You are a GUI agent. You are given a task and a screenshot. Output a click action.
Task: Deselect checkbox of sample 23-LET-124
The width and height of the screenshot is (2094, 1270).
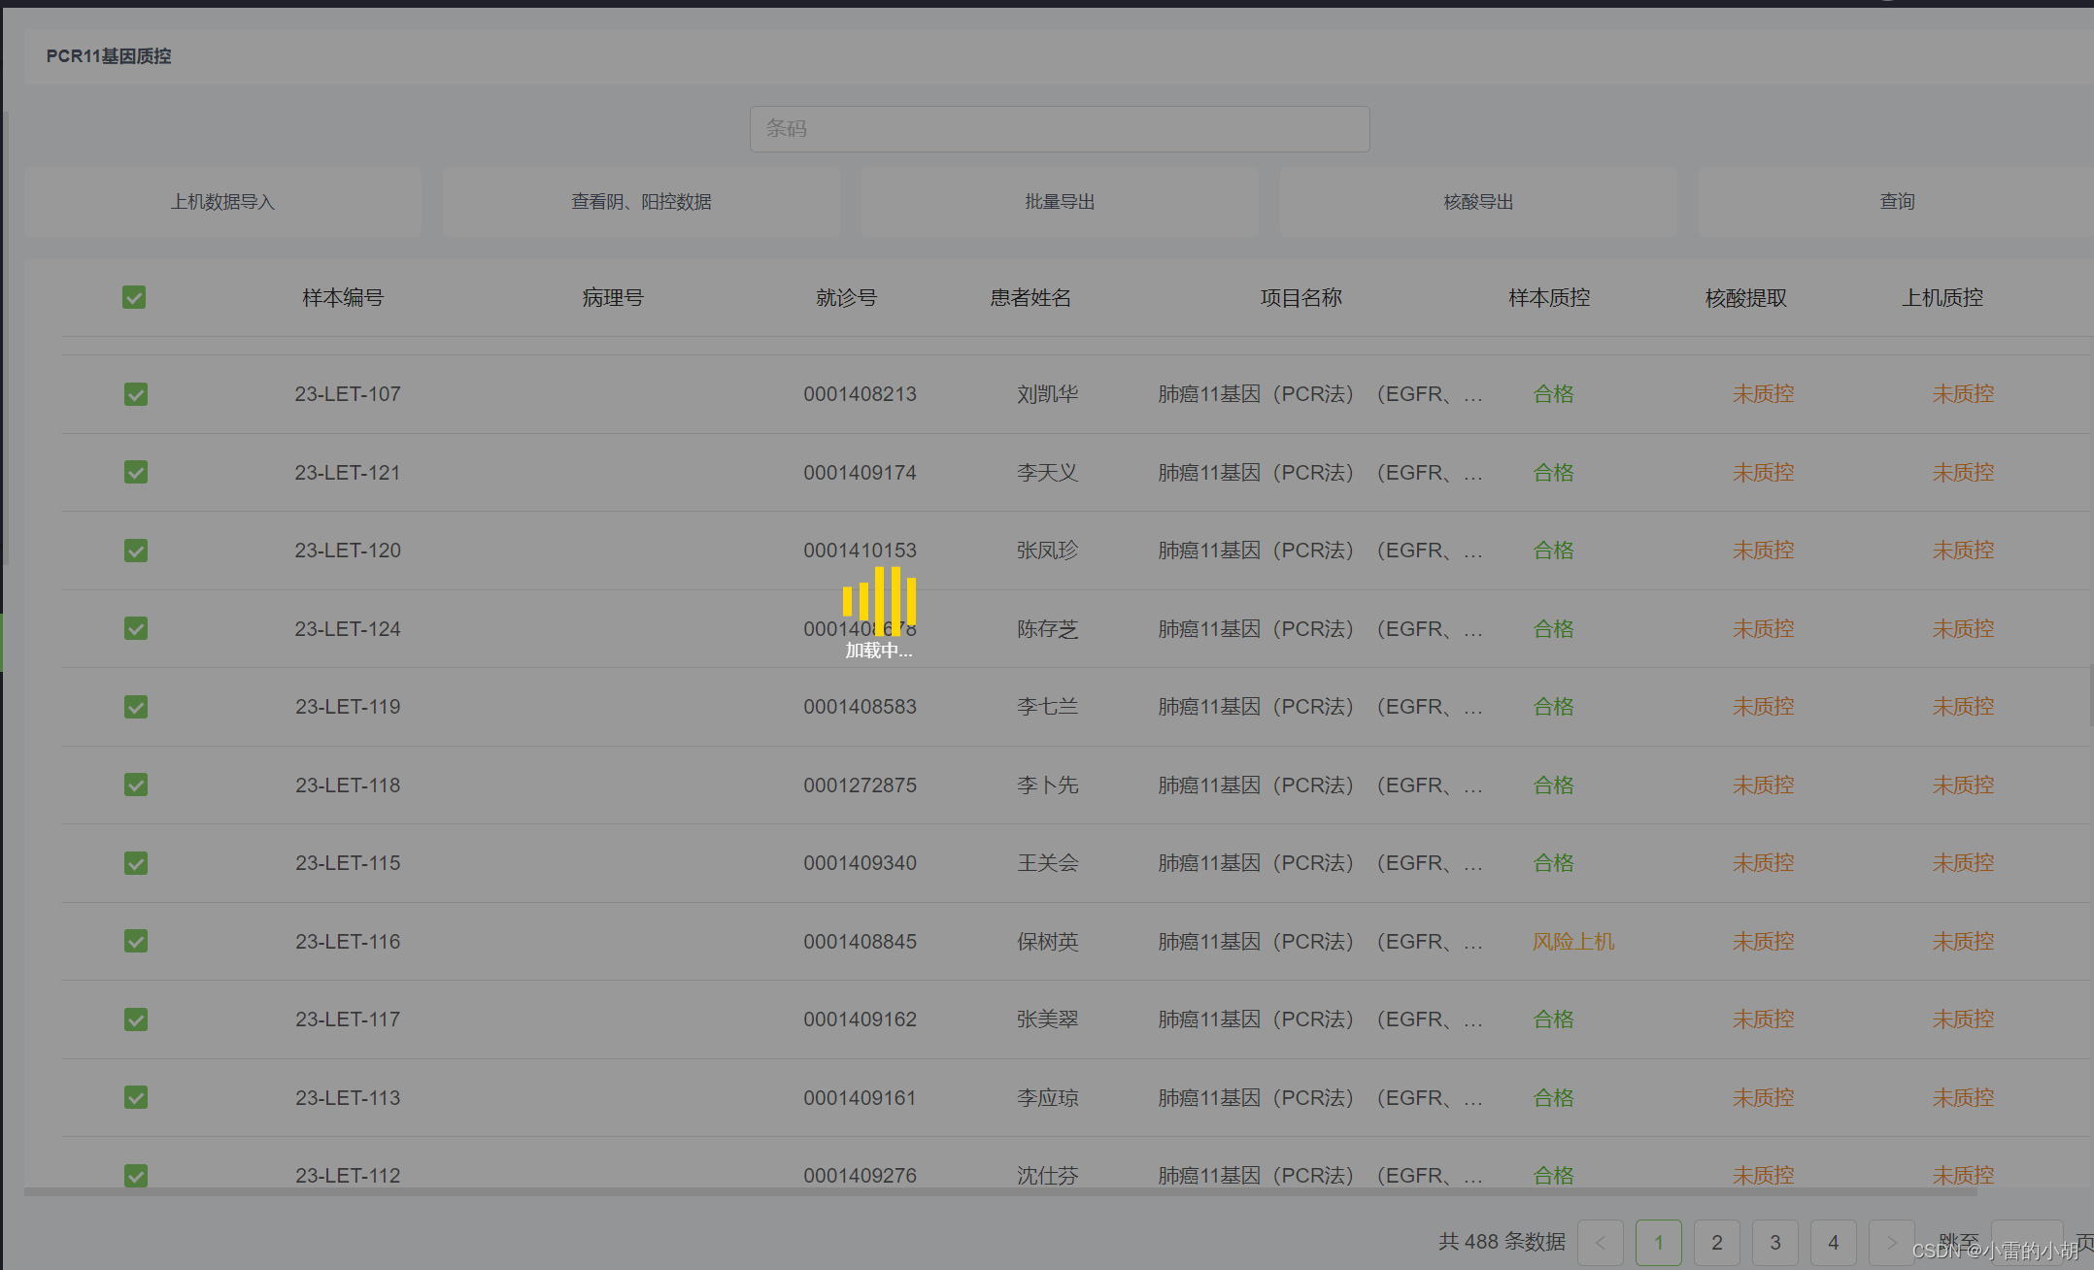pos(136,628)
